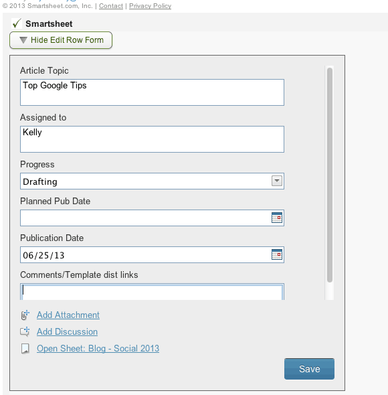
Task: Select the Progress field showing Drafting
Action: [x=152, y=181]
